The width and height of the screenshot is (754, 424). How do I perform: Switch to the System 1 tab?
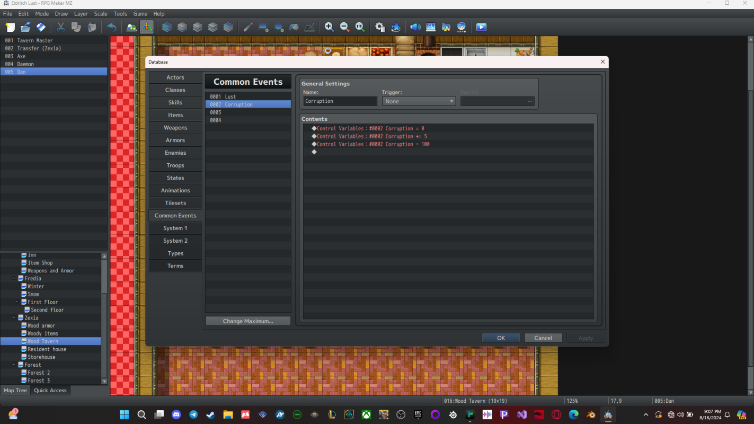coord(175,228)
